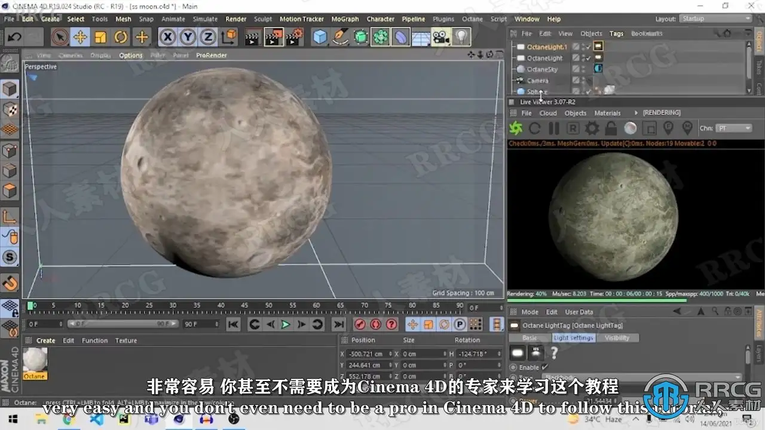765x430 pixels.
Task: Open the Layout Startup dropdown
Action: [715, 19]
